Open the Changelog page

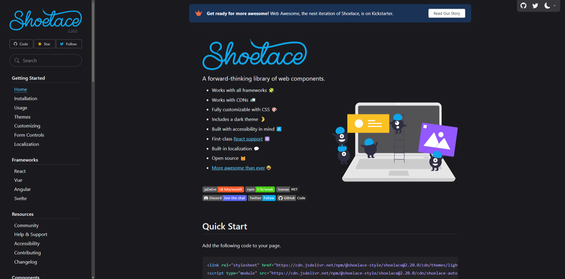point(26,262)
